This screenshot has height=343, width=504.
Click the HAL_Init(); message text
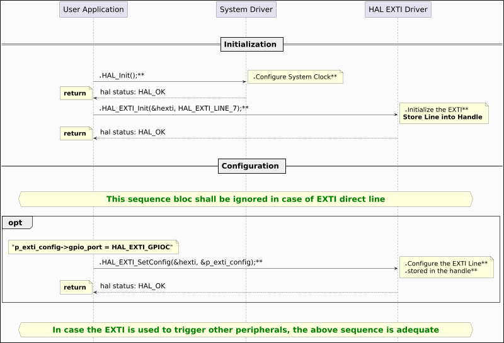coord(122,76)
